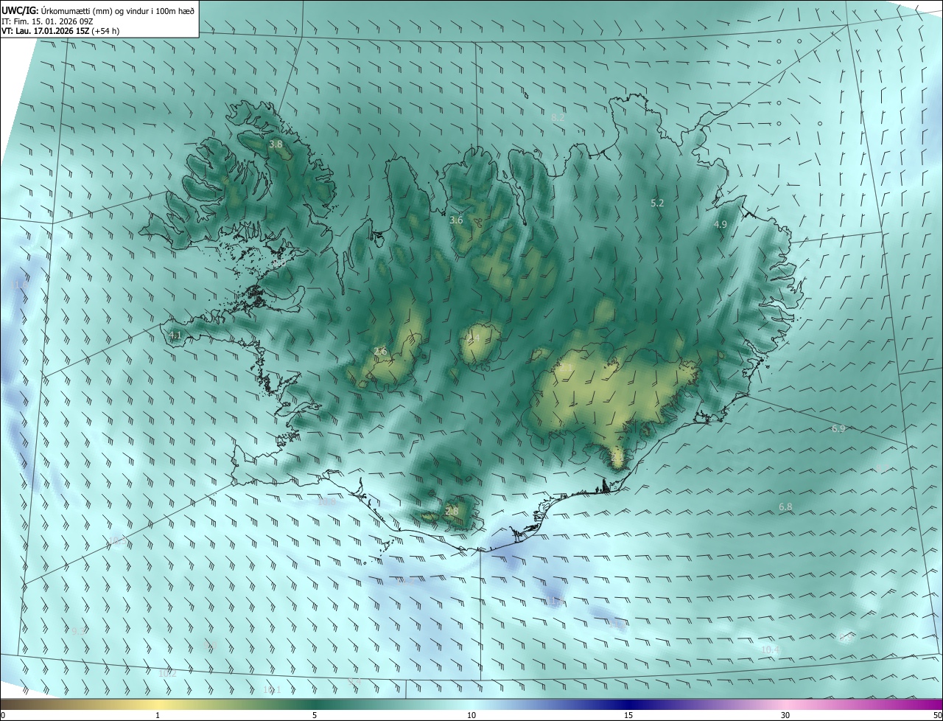This screenshot has width=943, height=721.
Task: Click the 4.1 value on the western peninsula
Action: [x=175, y=335]
